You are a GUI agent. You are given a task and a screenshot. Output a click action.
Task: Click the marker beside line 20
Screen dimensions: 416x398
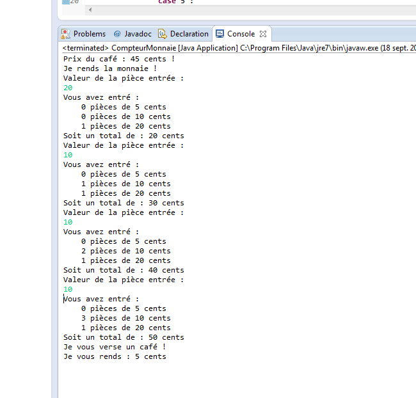pos(65,2)
